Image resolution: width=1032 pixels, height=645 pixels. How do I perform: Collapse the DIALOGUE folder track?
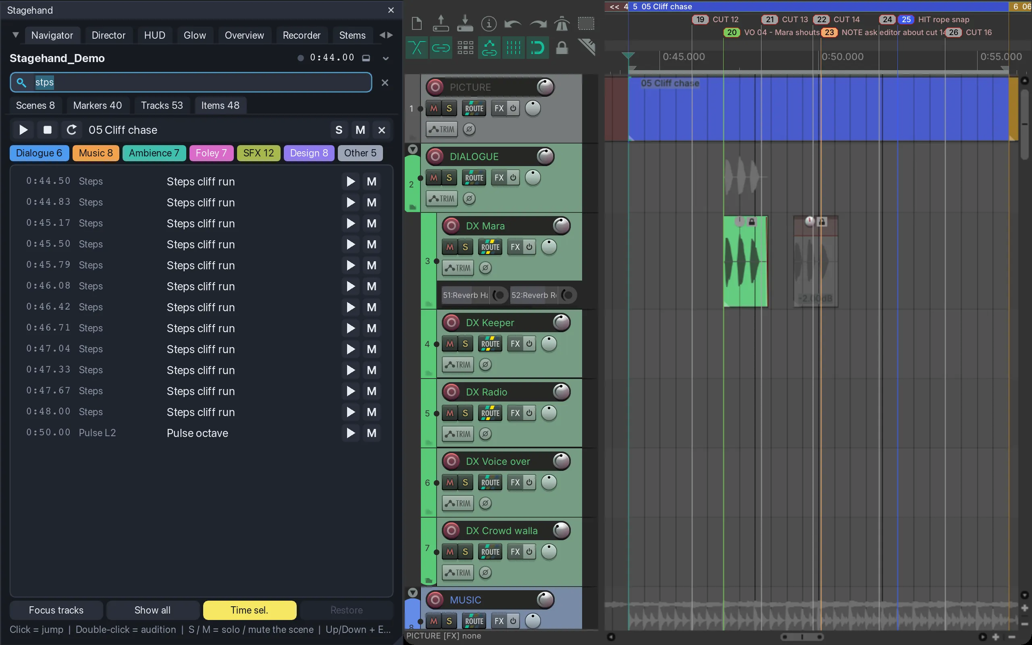pos(412,149)
